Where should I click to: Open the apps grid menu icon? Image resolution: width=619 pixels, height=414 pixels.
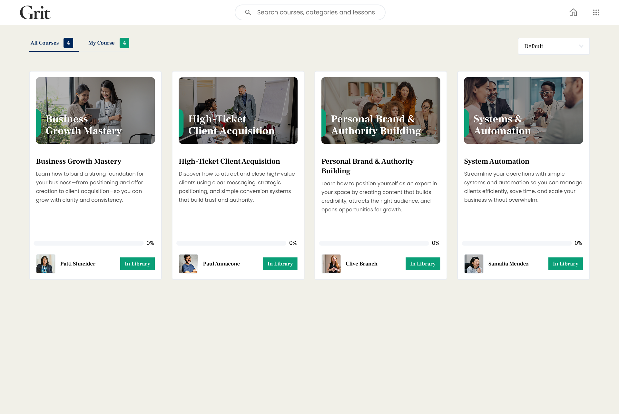[596, 13]
